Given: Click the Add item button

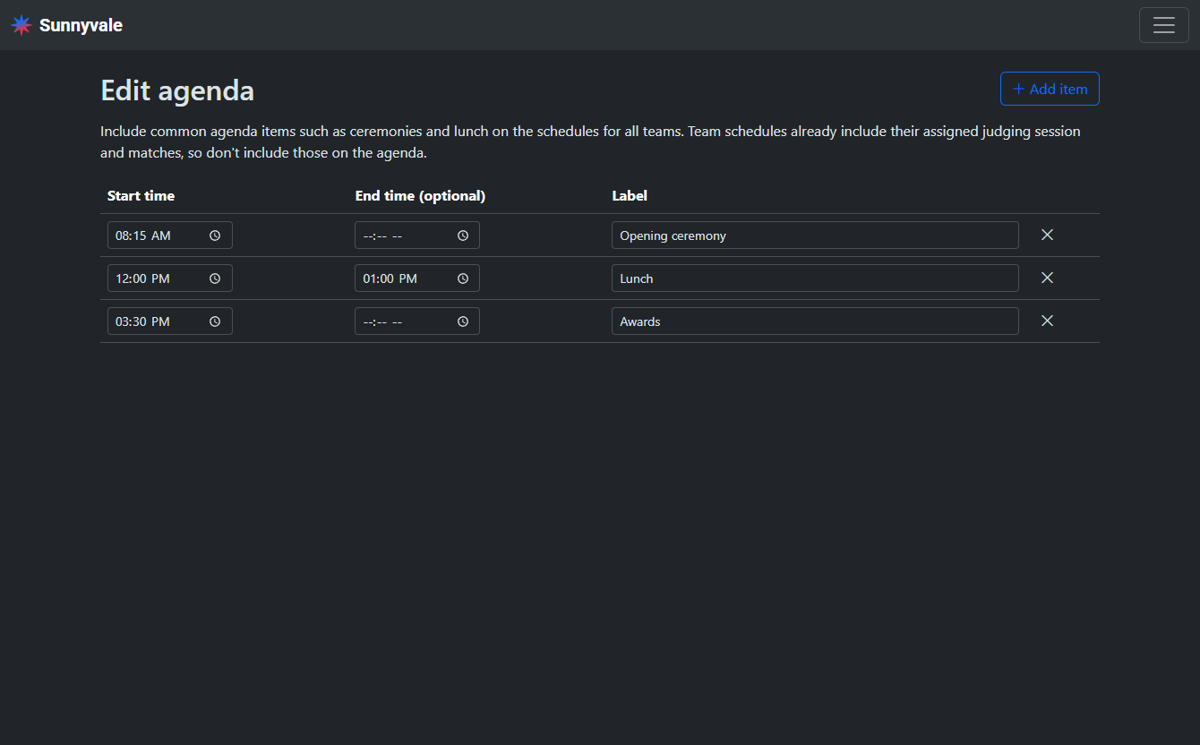Looking at the screenshot, I should point(1049,89).
